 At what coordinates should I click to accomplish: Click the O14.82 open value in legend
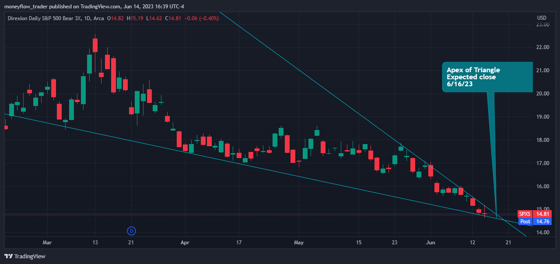coord(116,18)
